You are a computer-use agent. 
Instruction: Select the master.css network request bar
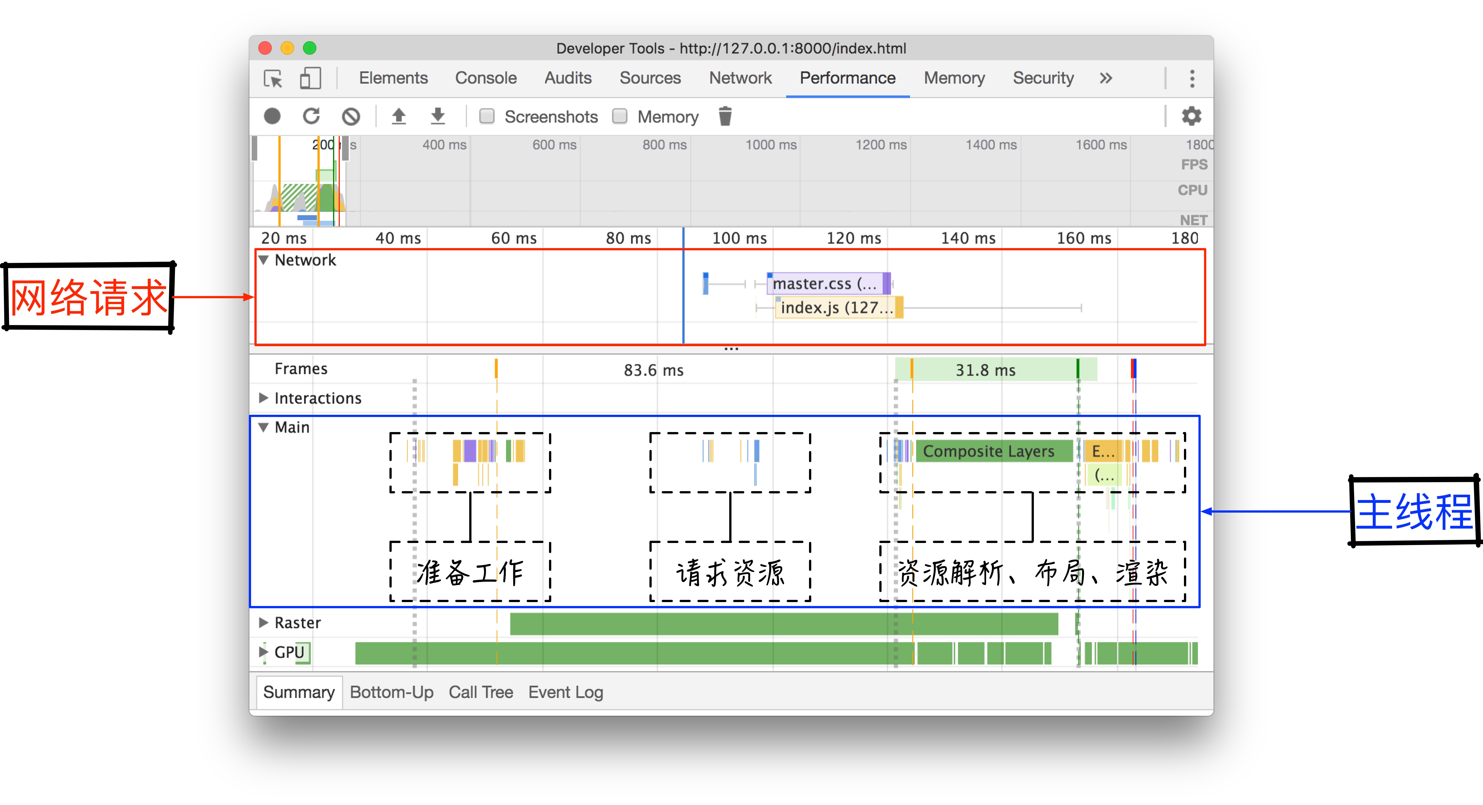click(829, 283)
